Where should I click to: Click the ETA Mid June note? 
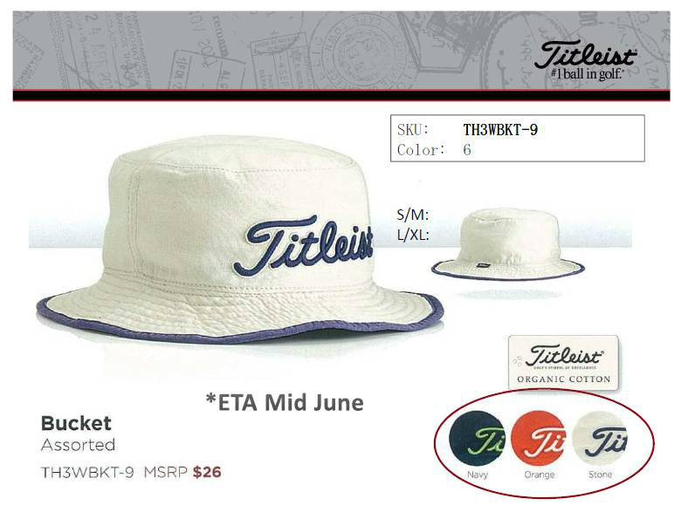[x=285, y=402]
